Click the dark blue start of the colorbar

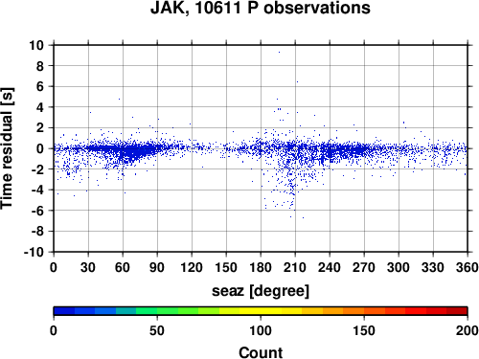click(x=64, y=311)
